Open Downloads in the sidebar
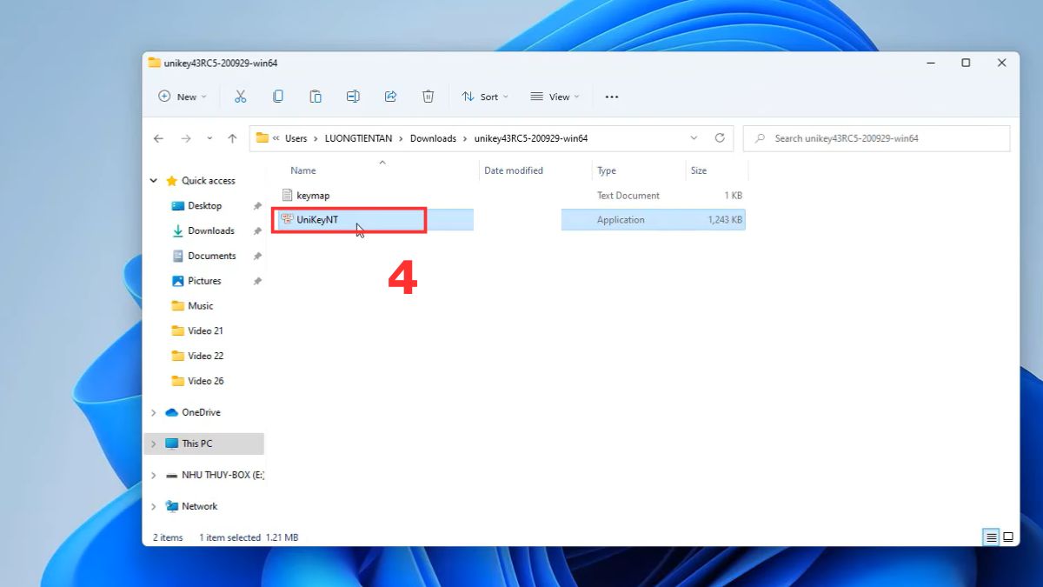 211,231
